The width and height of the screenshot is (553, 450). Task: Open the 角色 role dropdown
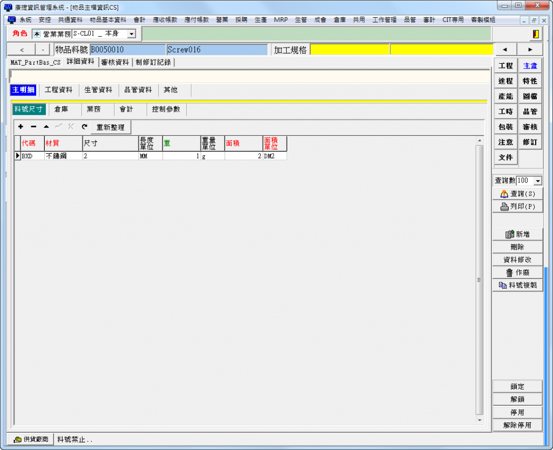pyautogui.click(x=131, y=34)
